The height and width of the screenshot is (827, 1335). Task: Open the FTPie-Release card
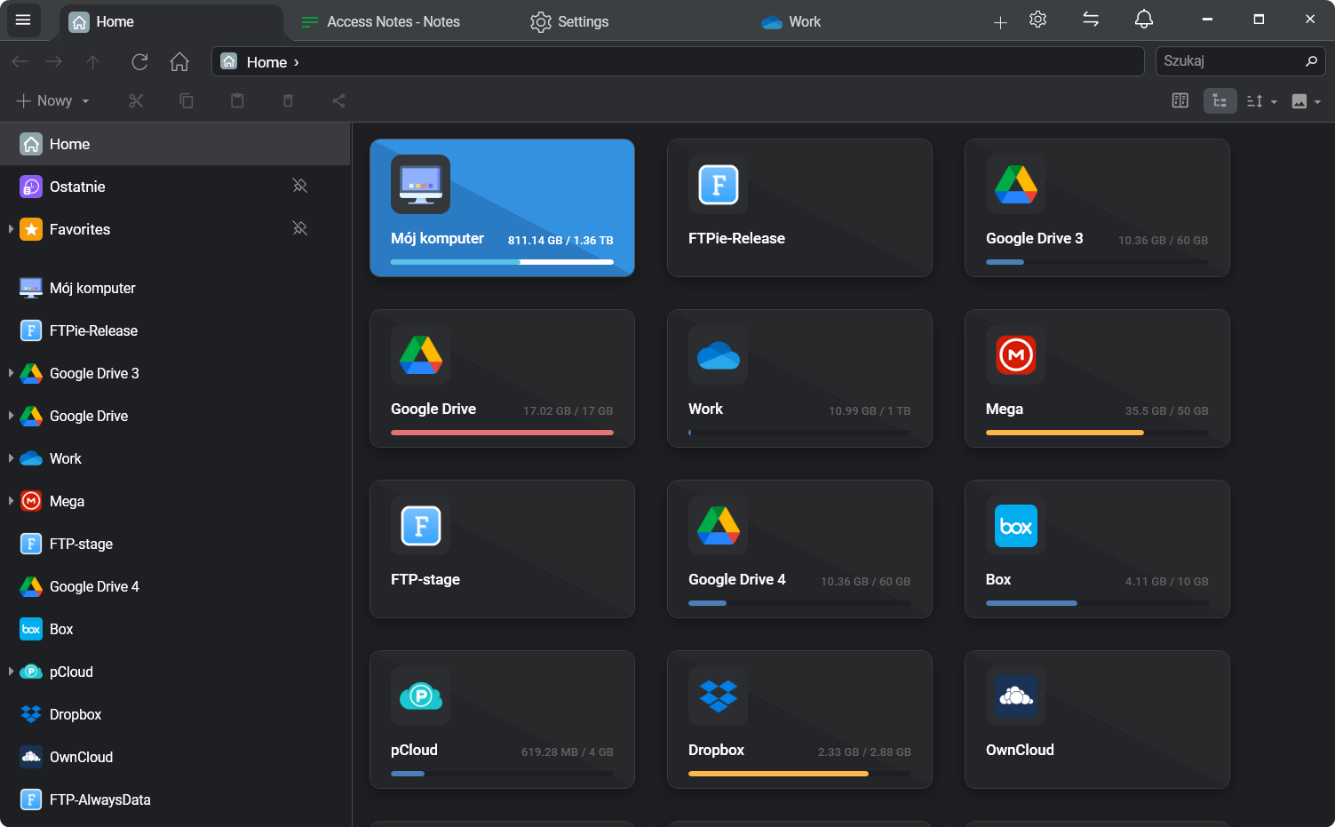pos(799,208)
